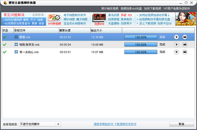Expand the 任务完成后 action dropdown
Image resolution: width=197 pixels, height=130 pixels.
(58, 124)
